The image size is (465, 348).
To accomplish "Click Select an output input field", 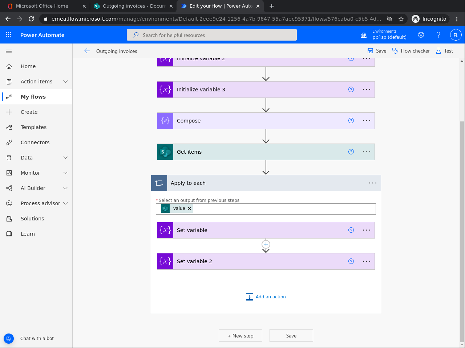I will click(266, 209).
